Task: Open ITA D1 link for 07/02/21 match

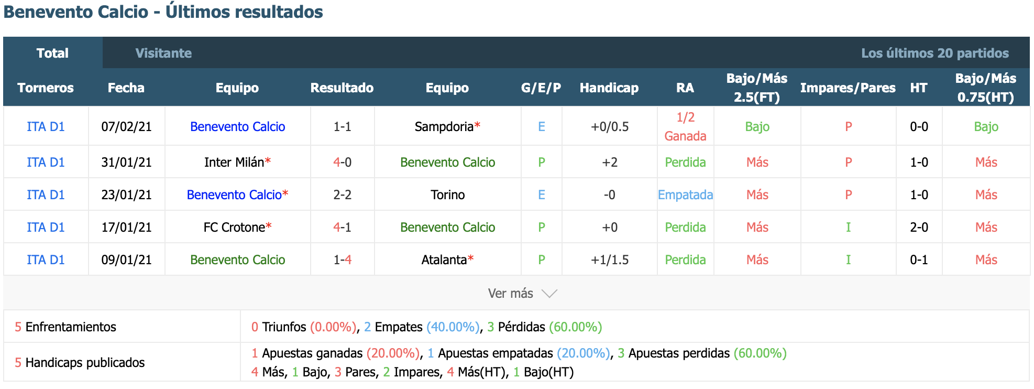Action: tap(46, 127)
